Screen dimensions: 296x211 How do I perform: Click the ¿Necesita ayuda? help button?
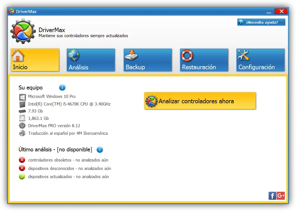point(261,22)
